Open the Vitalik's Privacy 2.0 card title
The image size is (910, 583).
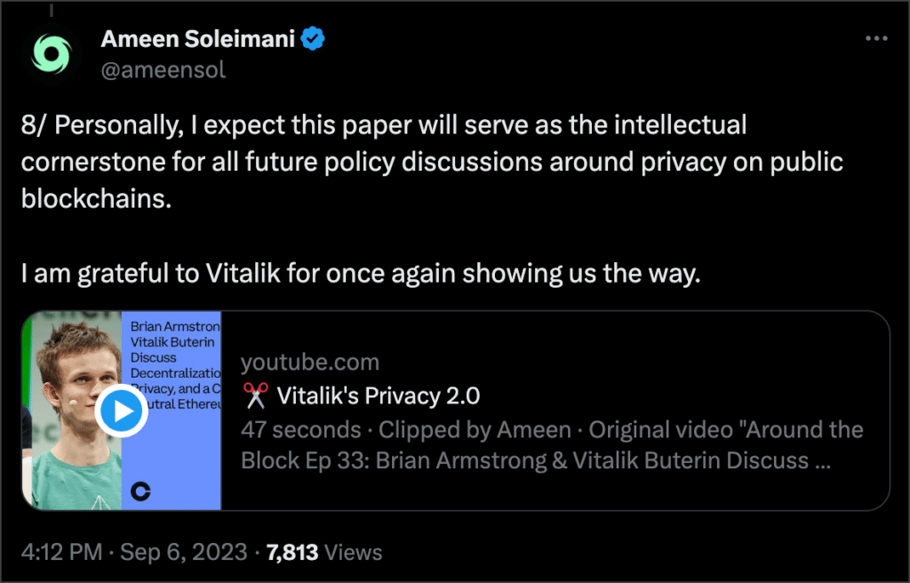[x=379, y=396]
